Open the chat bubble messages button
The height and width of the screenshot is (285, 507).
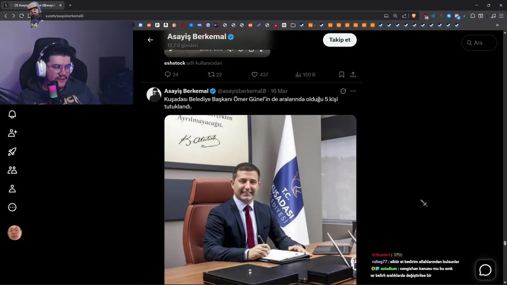tap(485, 270)
